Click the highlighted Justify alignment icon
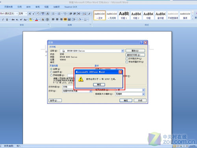197x148 pixels. point(65,19)
